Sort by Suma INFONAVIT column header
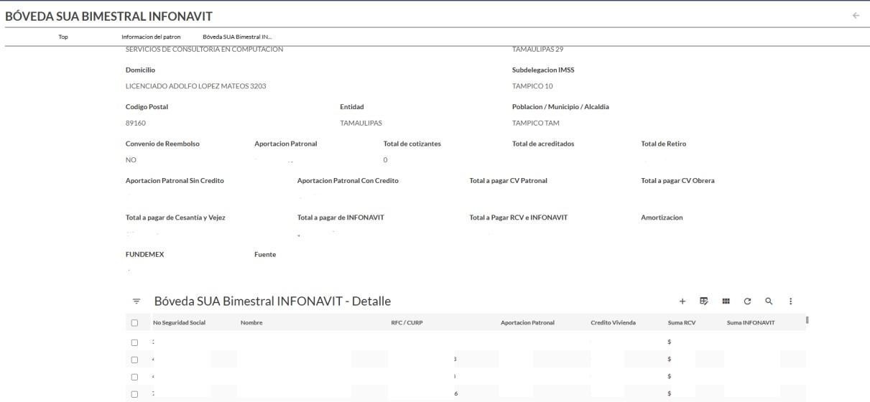 tap(751, 323)
